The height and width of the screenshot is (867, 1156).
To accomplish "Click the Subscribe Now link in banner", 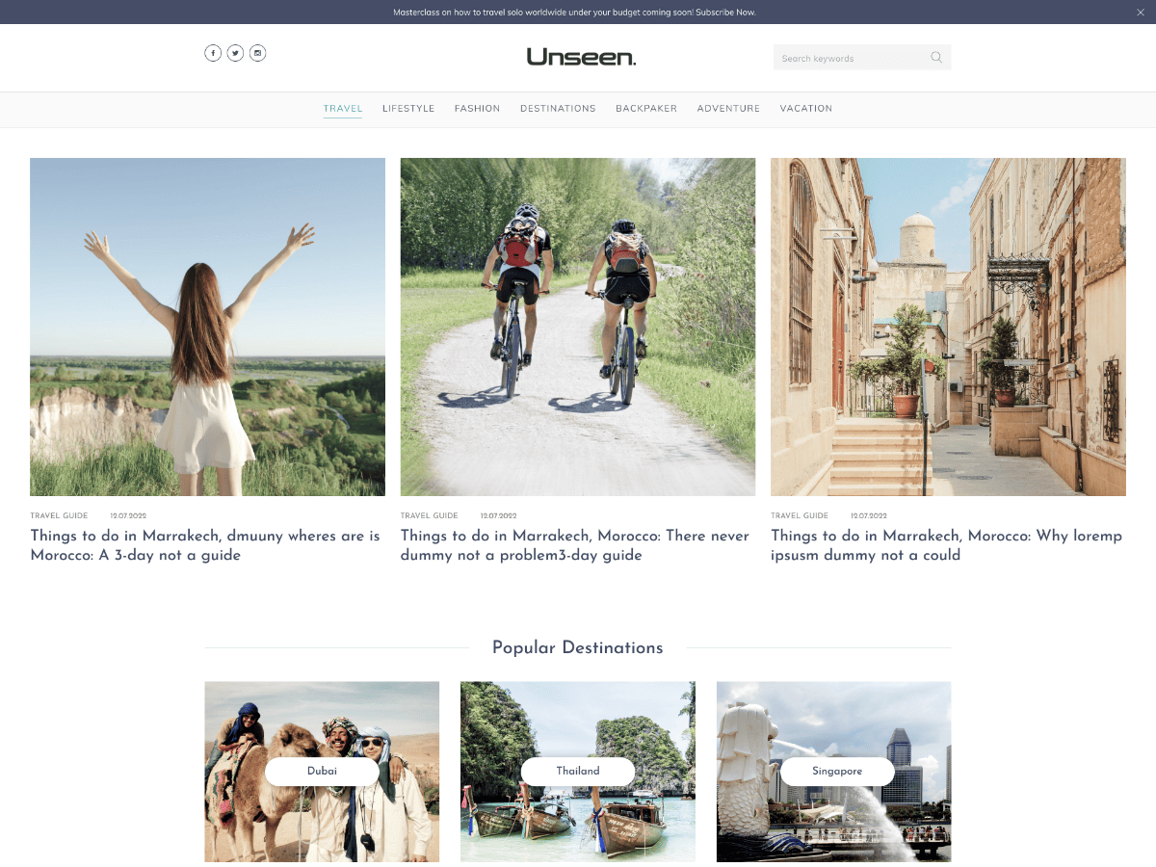I will click(x=727, y=12).
